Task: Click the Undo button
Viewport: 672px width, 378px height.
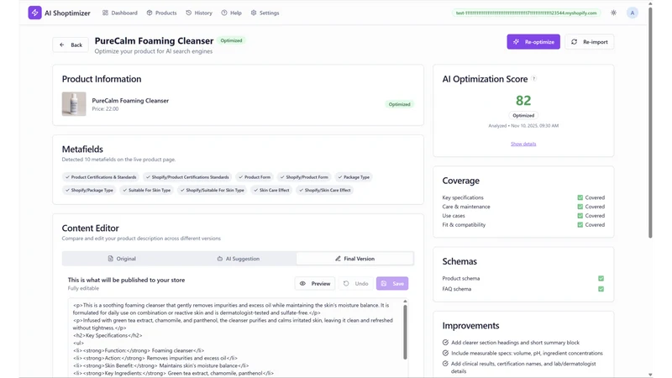Action: [x=355, y=283]
